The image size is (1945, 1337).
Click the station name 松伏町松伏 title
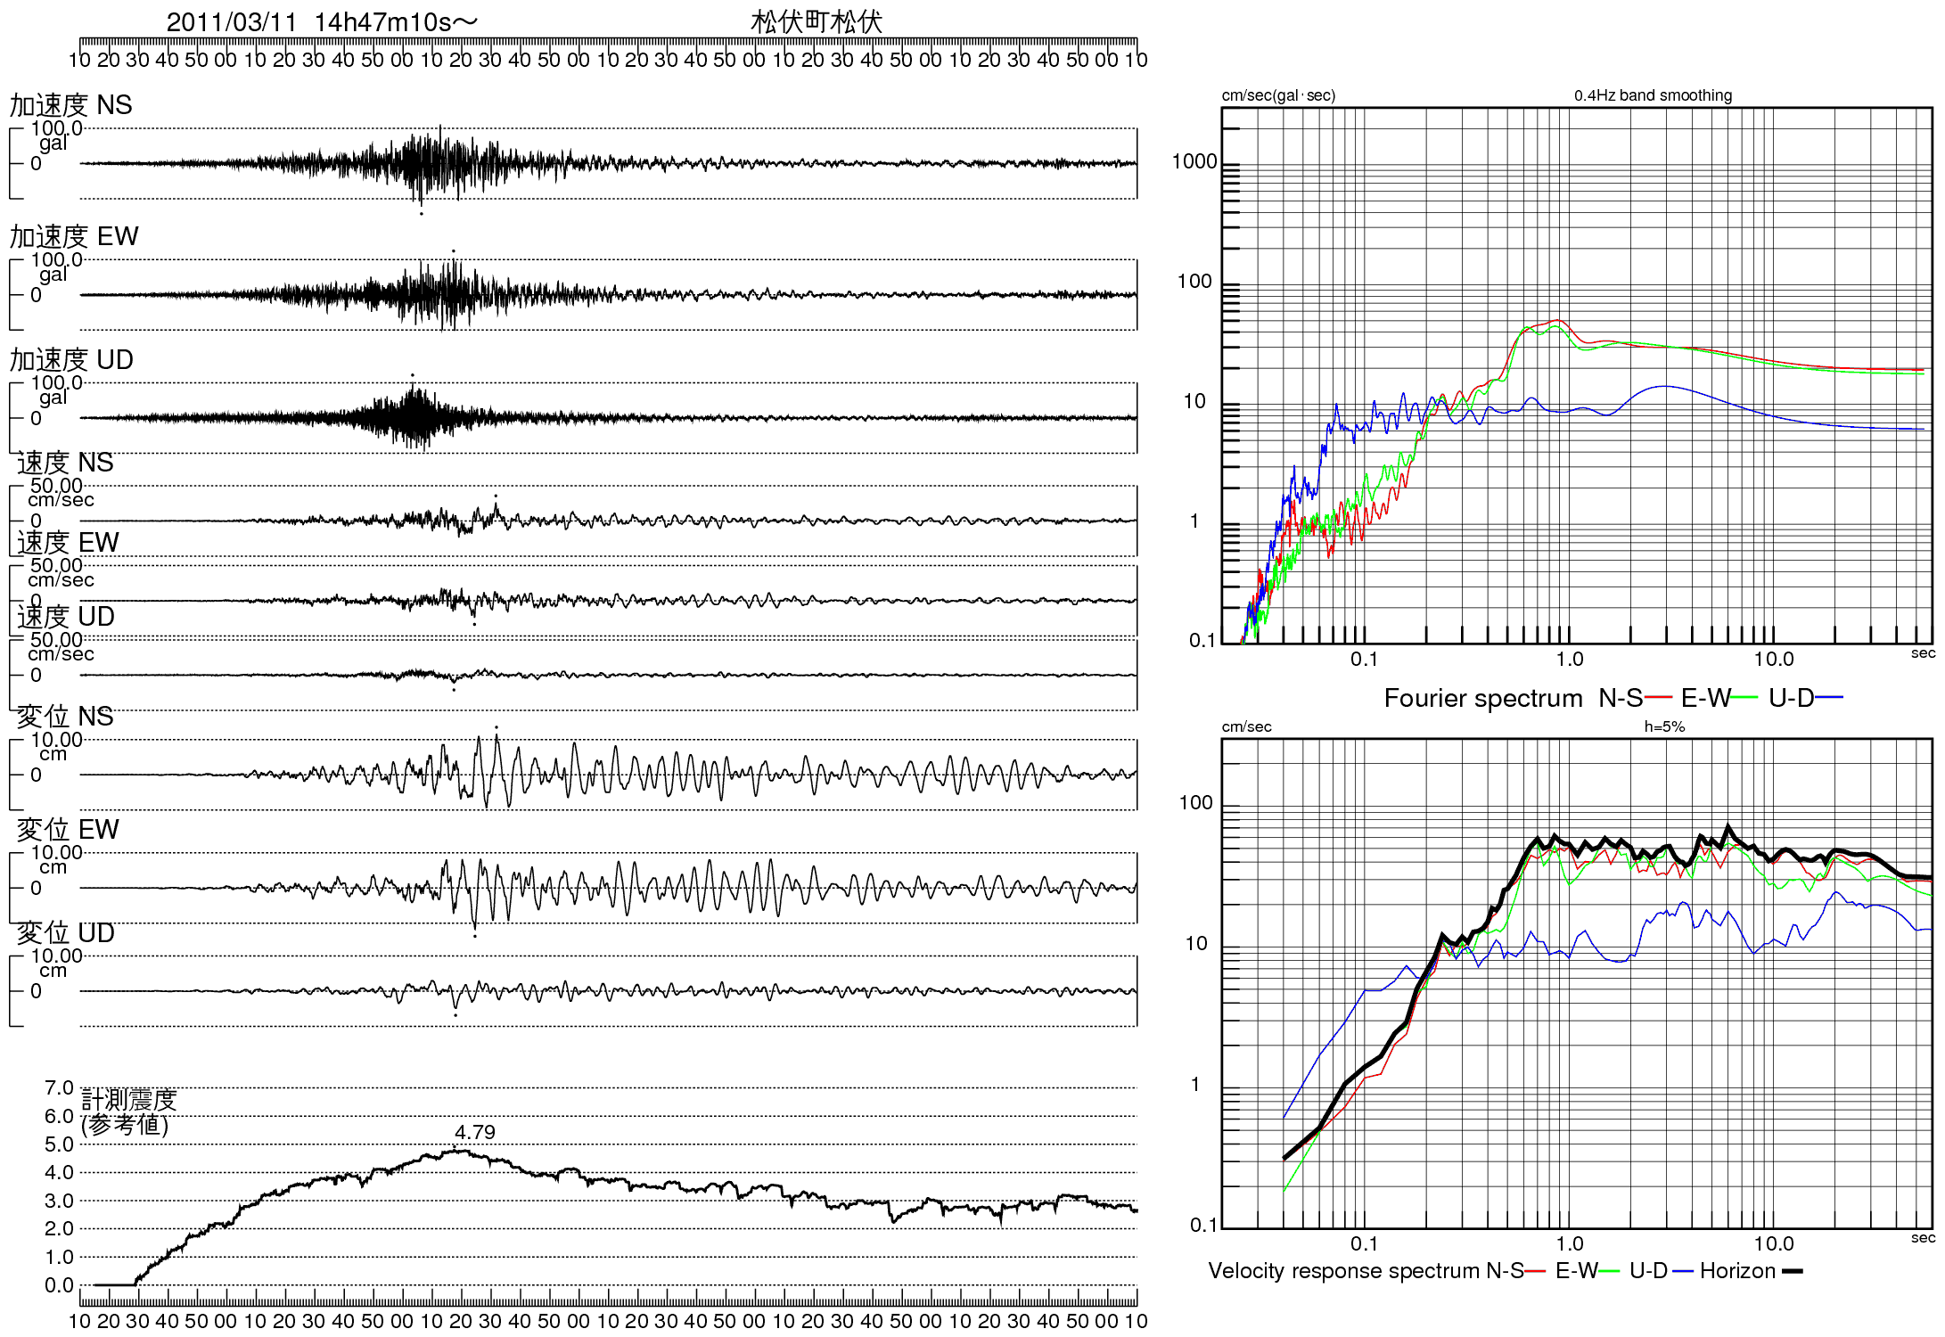click(816, 21)
